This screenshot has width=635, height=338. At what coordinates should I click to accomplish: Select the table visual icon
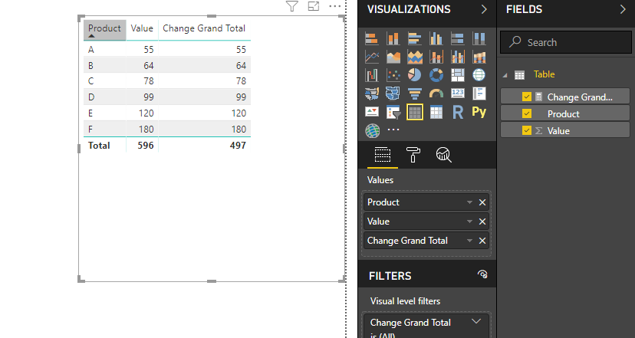click(x=415, y=112)
